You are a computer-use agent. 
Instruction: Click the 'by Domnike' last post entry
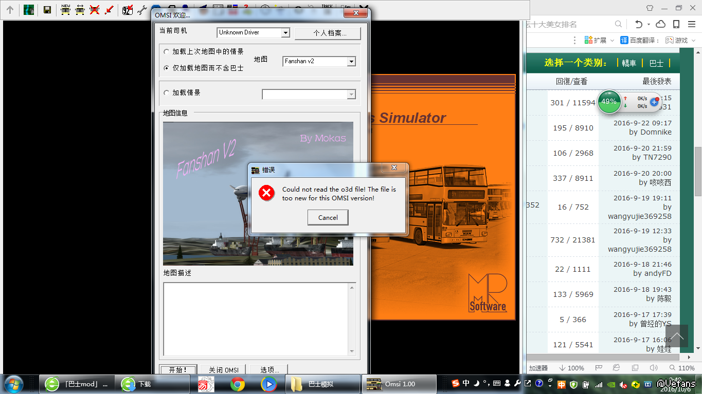(651, 132)
